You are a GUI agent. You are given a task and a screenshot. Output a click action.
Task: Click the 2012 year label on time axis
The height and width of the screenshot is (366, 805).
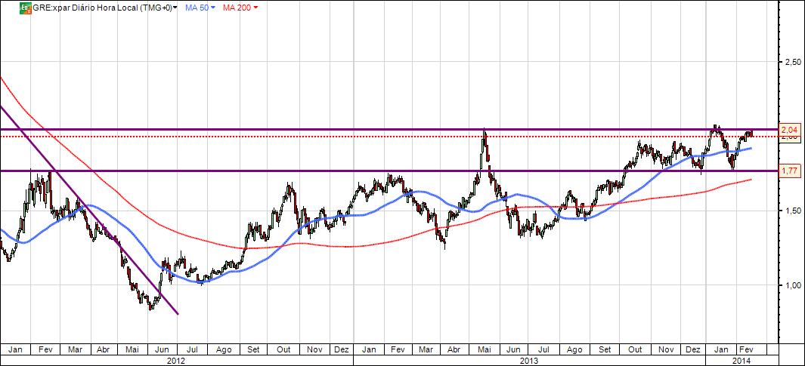pyautogui.click(x=174, y=361)
